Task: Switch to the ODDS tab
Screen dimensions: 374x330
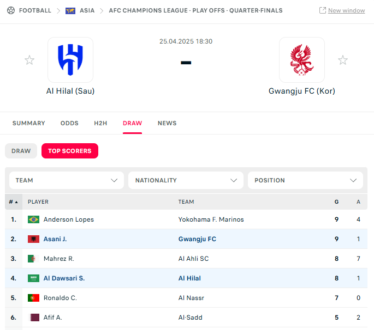Action: [x=69, y=123]
